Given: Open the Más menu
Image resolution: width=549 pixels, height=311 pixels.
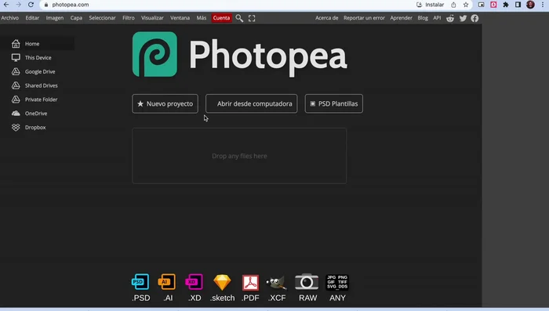Looking at the screenshot, I should pyautogui.click(x=202, y=18).
